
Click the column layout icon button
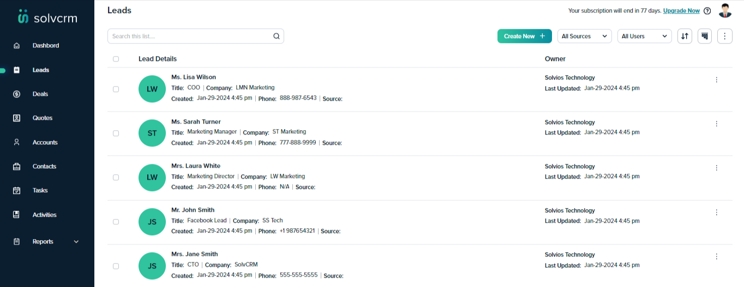point(705,36)
